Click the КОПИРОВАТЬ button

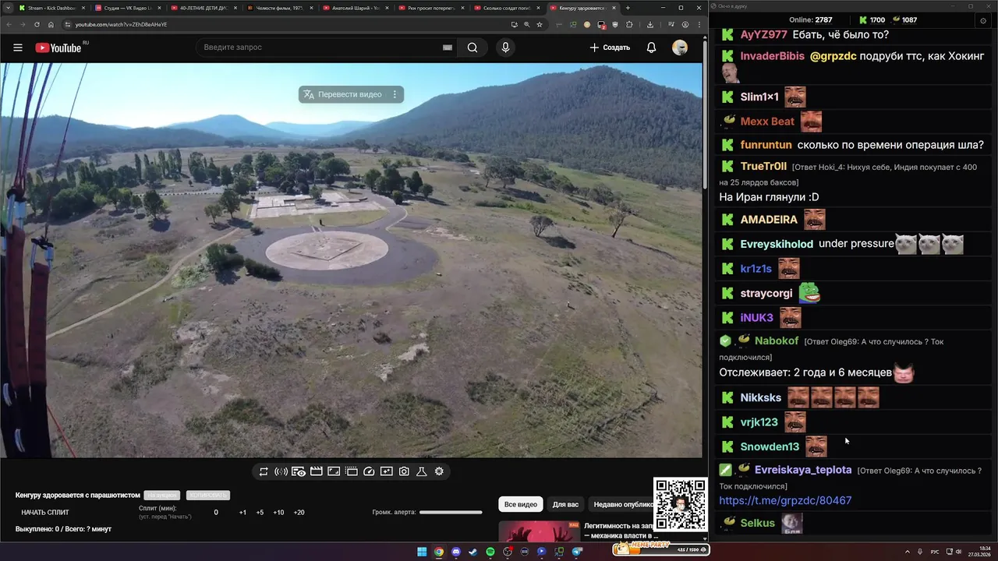click(207, 496)
